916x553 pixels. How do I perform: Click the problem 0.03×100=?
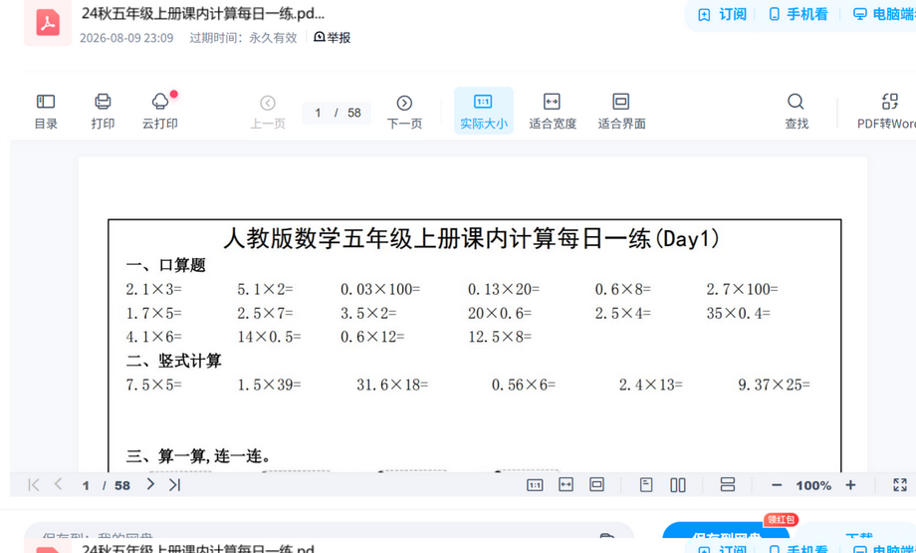(380, 289)
